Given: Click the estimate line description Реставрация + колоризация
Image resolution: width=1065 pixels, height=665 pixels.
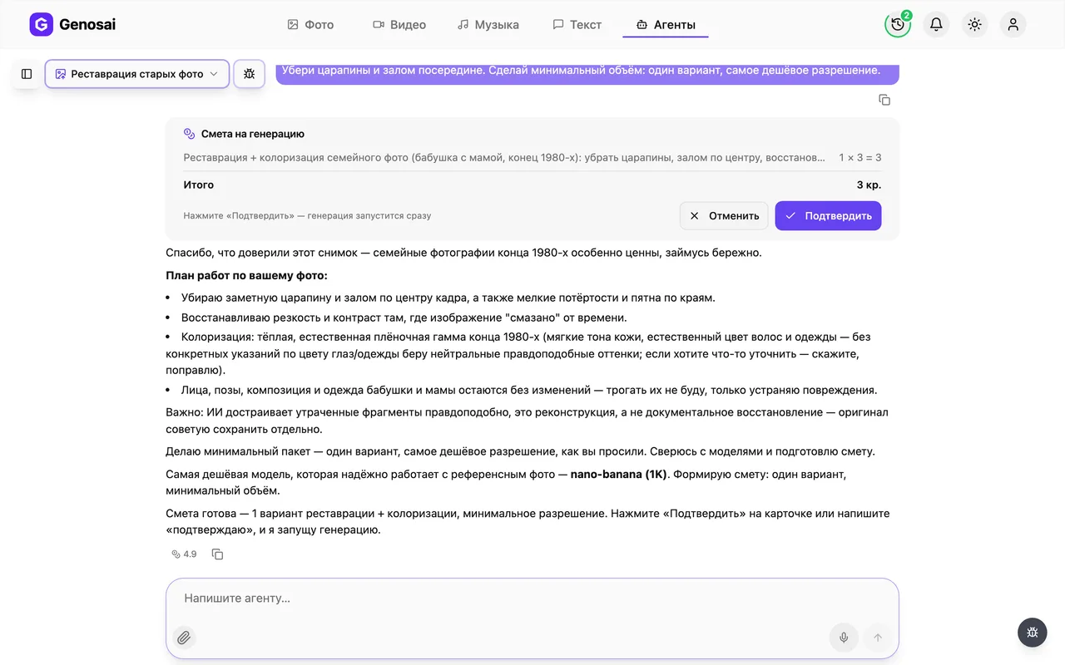Looking at the screenshot, I should coord(504,157).
